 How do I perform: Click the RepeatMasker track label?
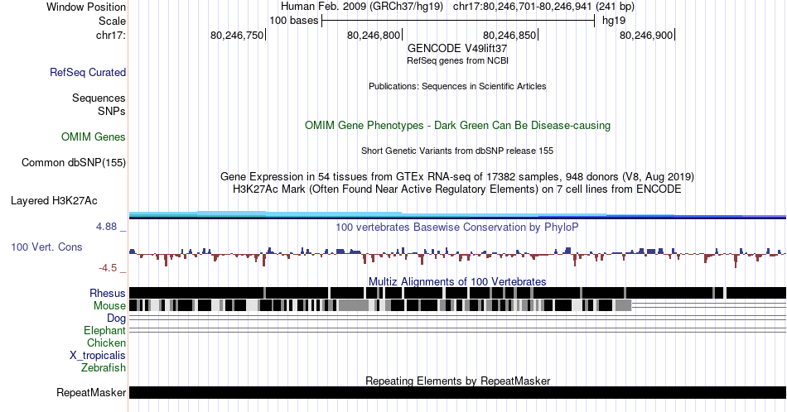click(91, 392)
